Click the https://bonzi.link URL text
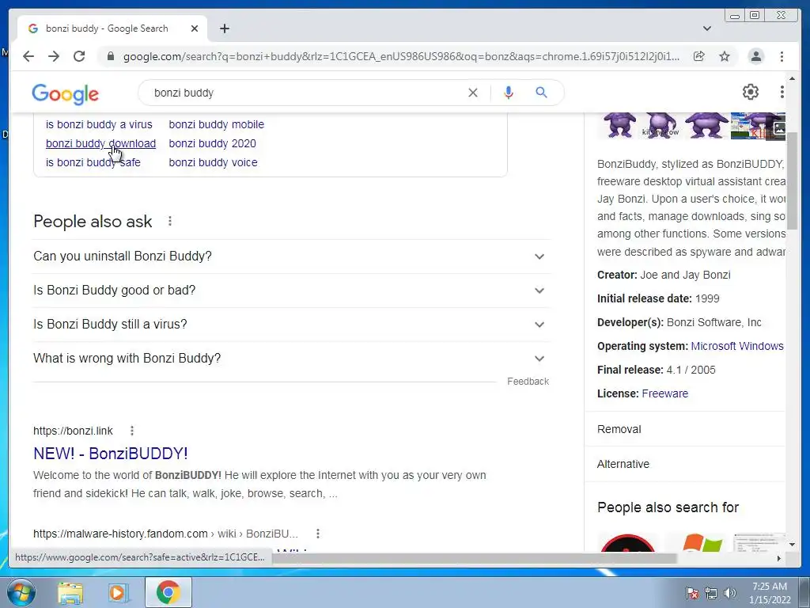 [x=73, y=431]
